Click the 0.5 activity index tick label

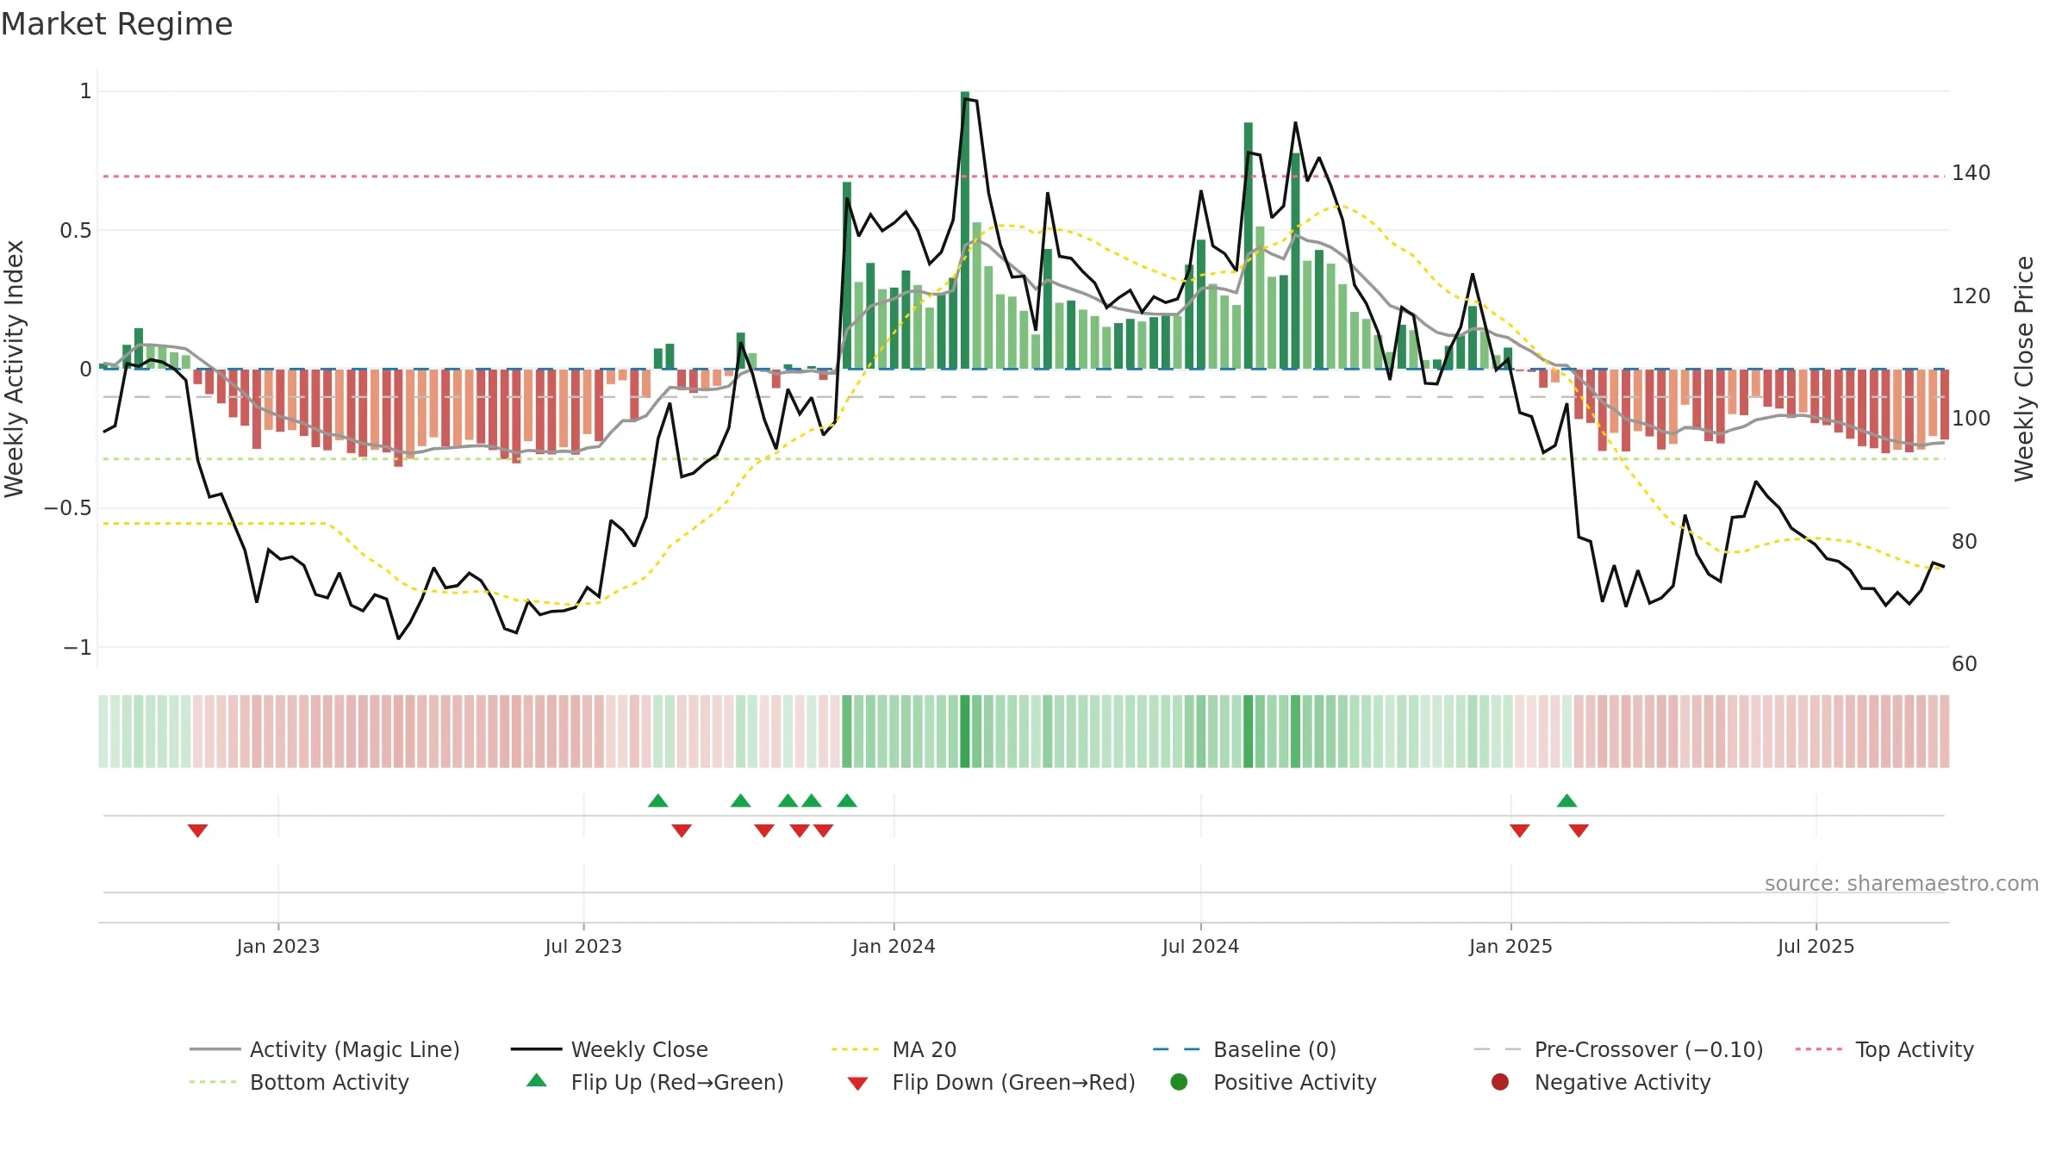76,230
